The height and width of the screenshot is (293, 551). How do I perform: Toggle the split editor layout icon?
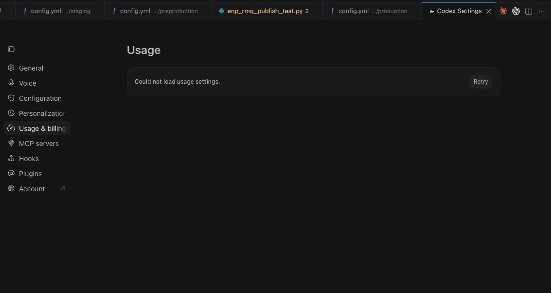[x=529, y=11]
